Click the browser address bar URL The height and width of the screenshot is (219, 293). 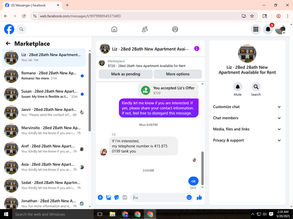tap(80, 16)
